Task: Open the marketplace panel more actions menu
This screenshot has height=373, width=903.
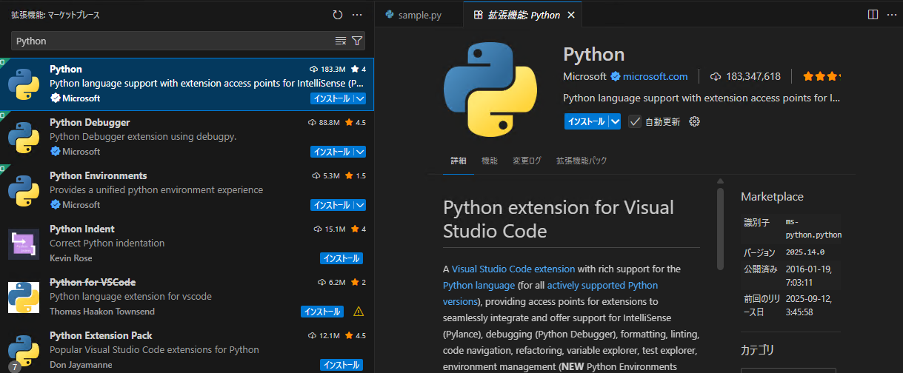Action: click(x=357, y=15)
